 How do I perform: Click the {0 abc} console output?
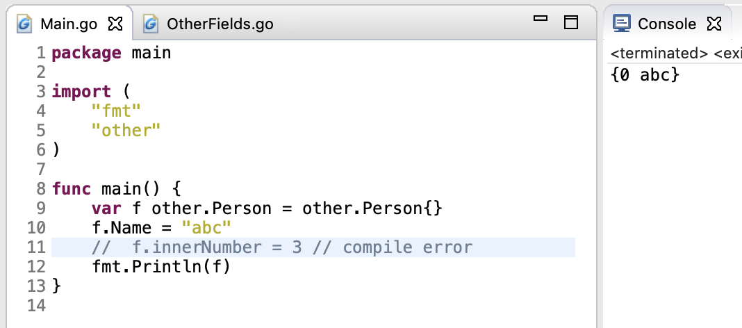[645, 75]
